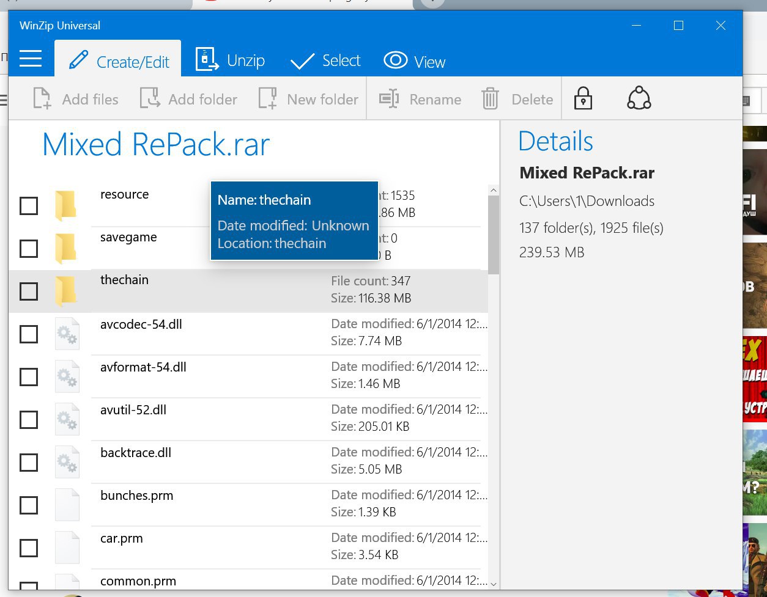This screenshot has height=597, width=767.
Task: Select the bunches.prm file name
Action: 136,496
